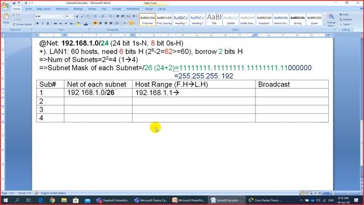Apply Normal style
This screenshot has width=364, height=205.
point(147,20)
